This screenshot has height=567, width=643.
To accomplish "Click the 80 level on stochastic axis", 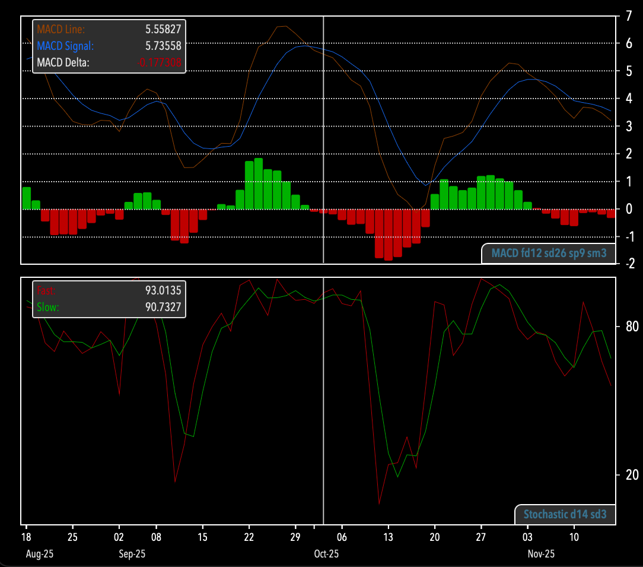I will pos(627,327).
